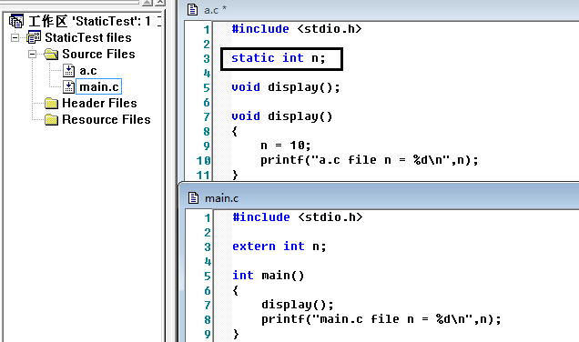Screen dimensions: 579x342
Task: Click the workspace icon beside 'StaticTest'
Action: click(16, 21)
